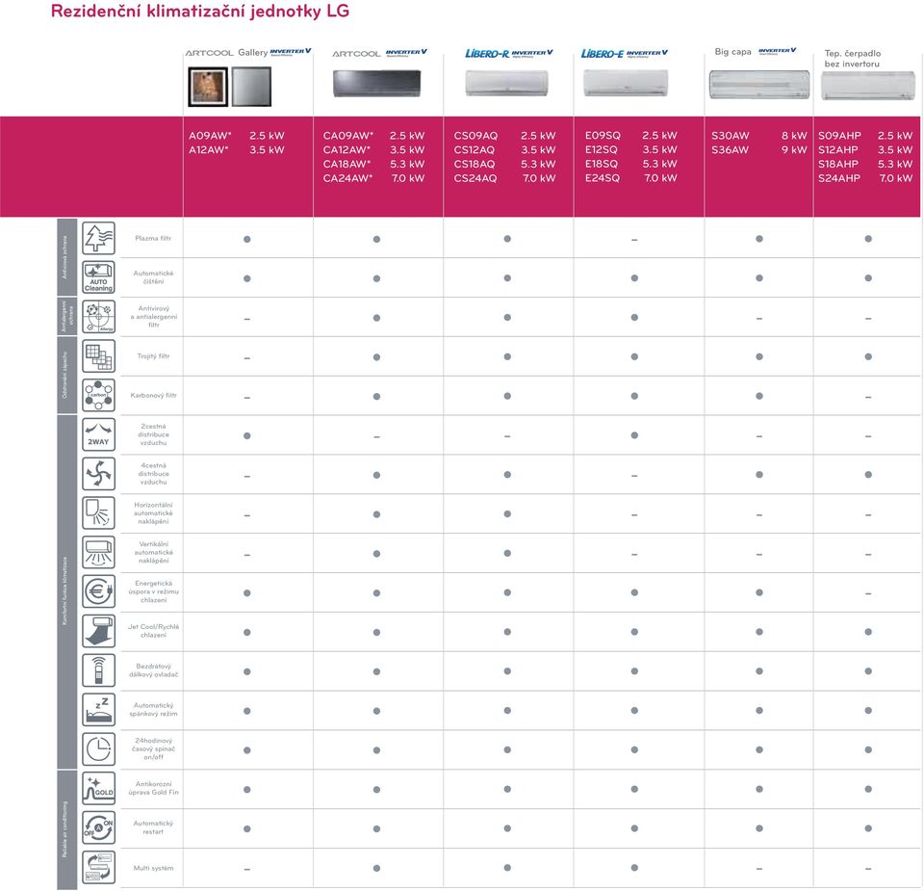The width and height of the screenshot is (924, 891).
Task: Click the 'Jet Cool/Rychlé chlazení' row label
Action: click(x=153, y=631)
